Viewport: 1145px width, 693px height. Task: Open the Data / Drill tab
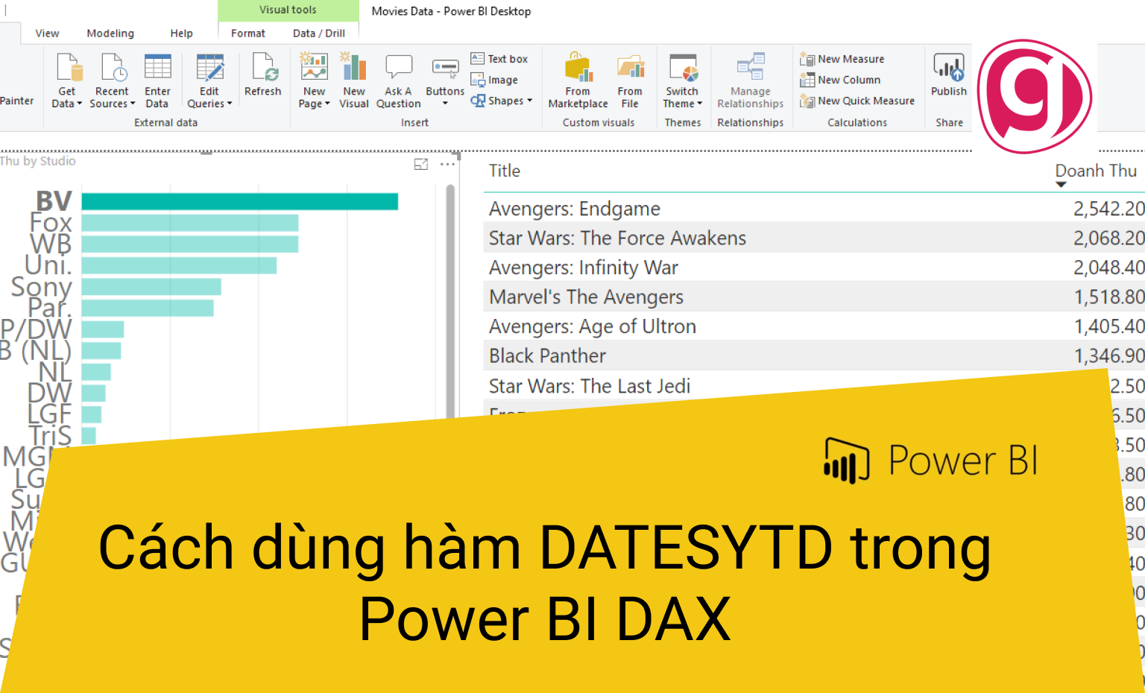click(x=319, y=34)
